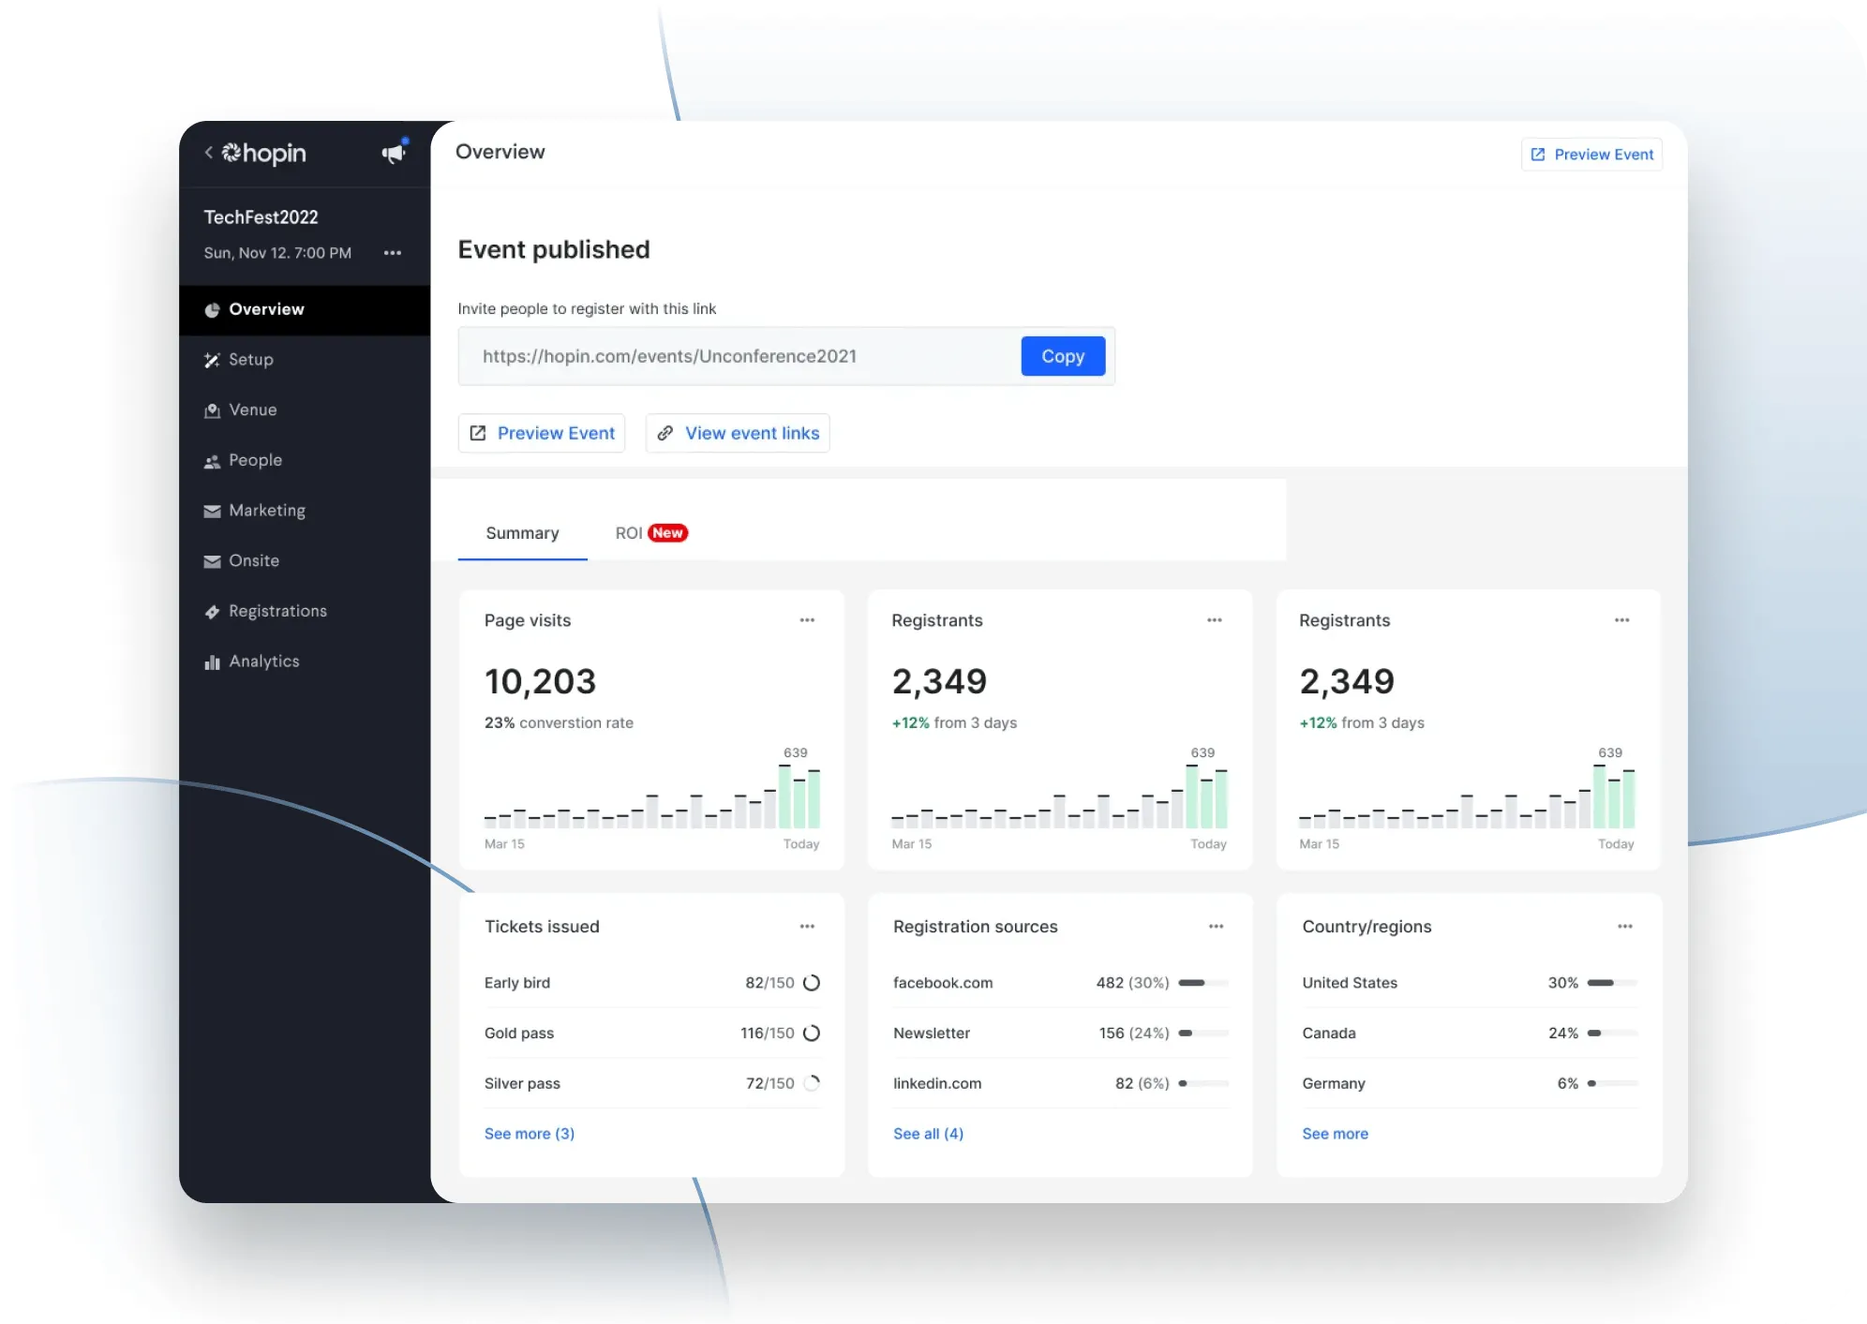Open Onsite from the sidebar

tap(253, 561)
